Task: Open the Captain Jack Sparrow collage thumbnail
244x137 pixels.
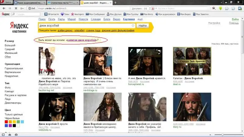Action: click(192, 61)
